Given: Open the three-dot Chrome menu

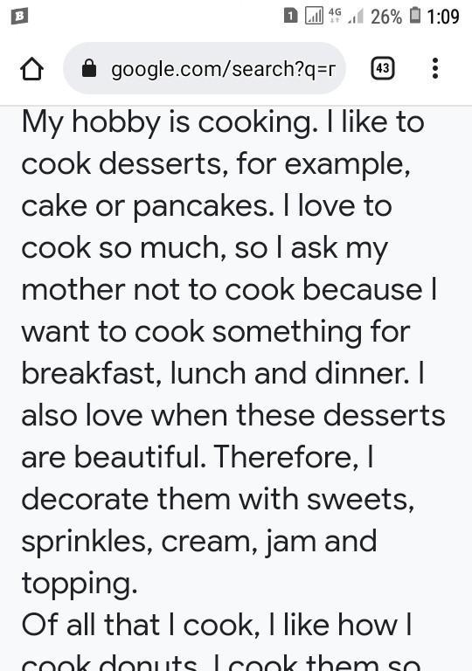Looking at the screenshot, I should 435,68.
